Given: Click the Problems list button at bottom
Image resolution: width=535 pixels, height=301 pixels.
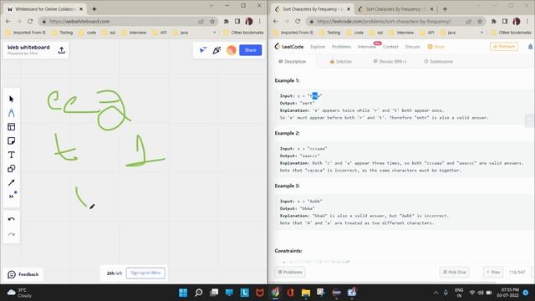Looking at the screenshot, I should click(290, 272).
